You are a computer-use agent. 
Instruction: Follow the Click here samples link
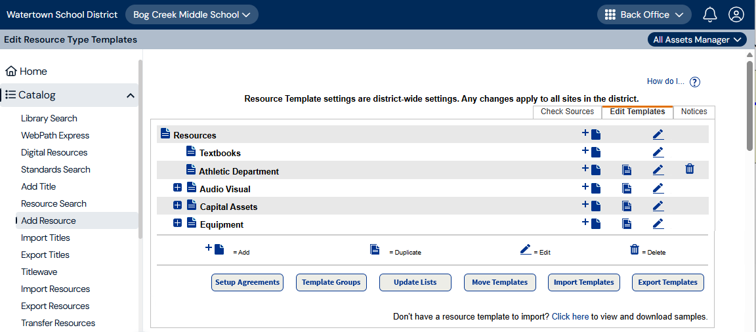[x=570, y=316]
